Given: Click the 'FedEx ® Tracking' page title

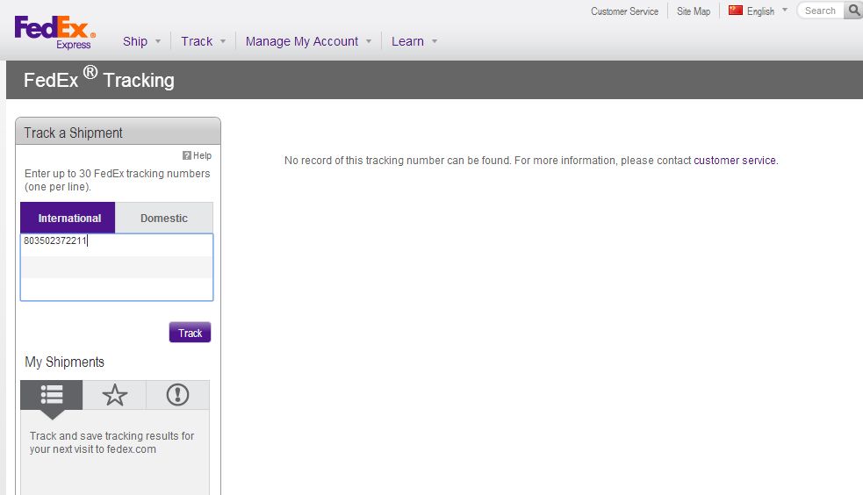Looking at the screenshot, I should pyautogui.click(x=99, y=79).
